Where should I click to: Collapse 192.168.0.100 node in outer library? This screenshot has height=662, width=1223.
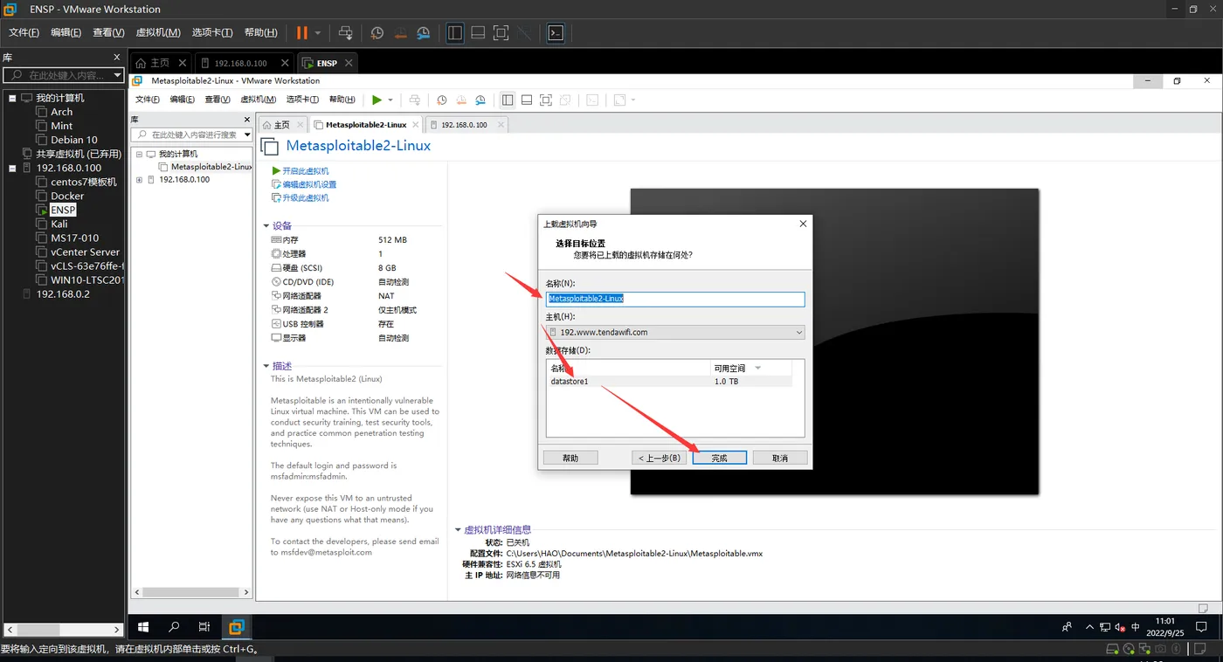(12, 168)
